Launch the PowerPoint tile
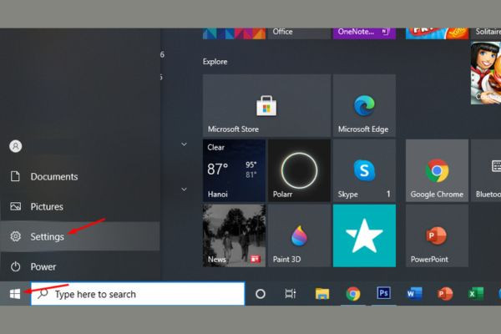 click(437, 235)
